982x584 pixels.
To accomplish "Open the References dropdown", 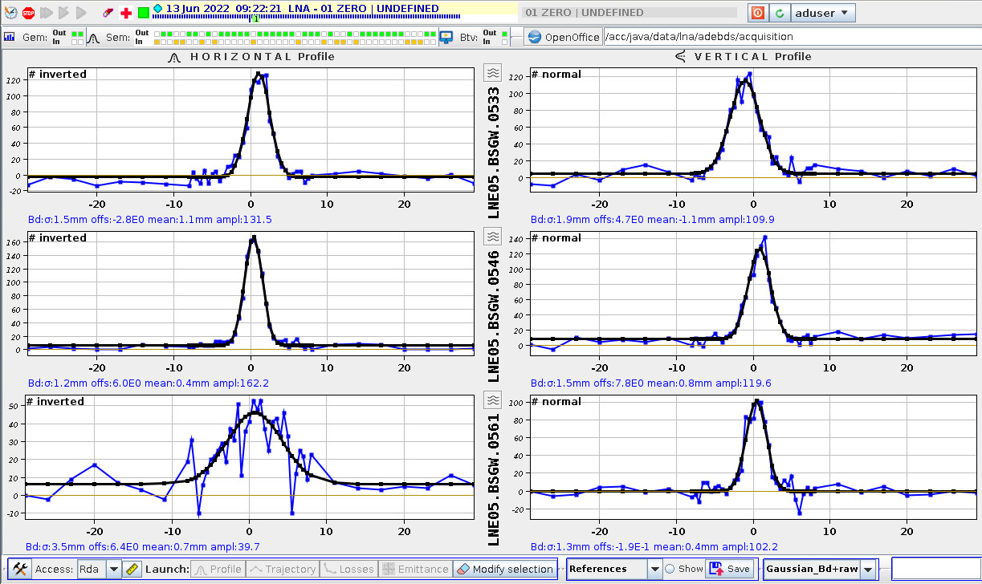I will pos(614,569).
